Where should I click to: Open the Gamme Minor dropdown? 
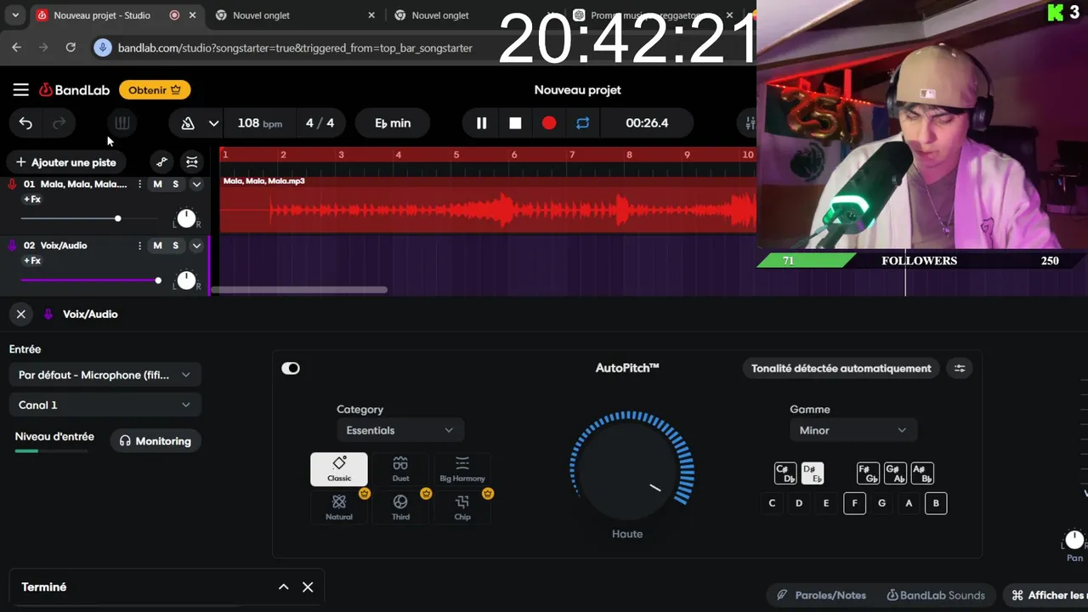point(853,430)
